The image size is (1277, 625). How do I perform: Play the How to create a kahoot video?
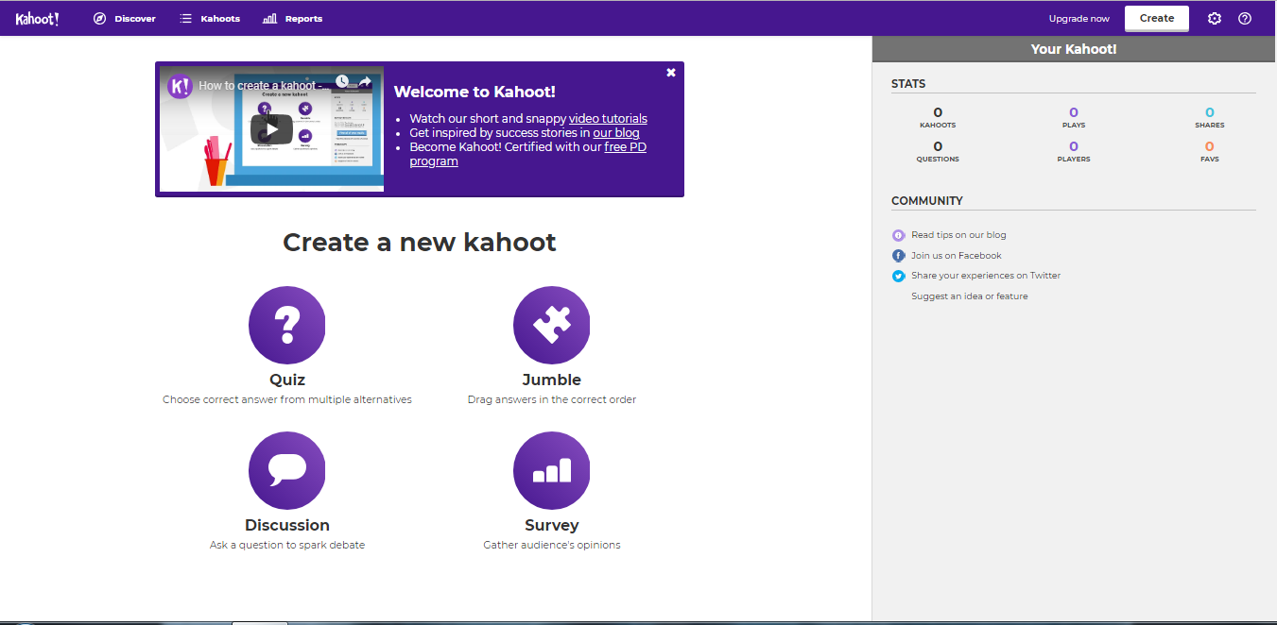tap(271, 130)
